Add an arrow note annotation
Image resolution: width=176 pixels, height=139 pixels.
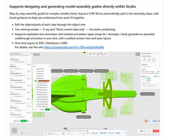point(147,66)
